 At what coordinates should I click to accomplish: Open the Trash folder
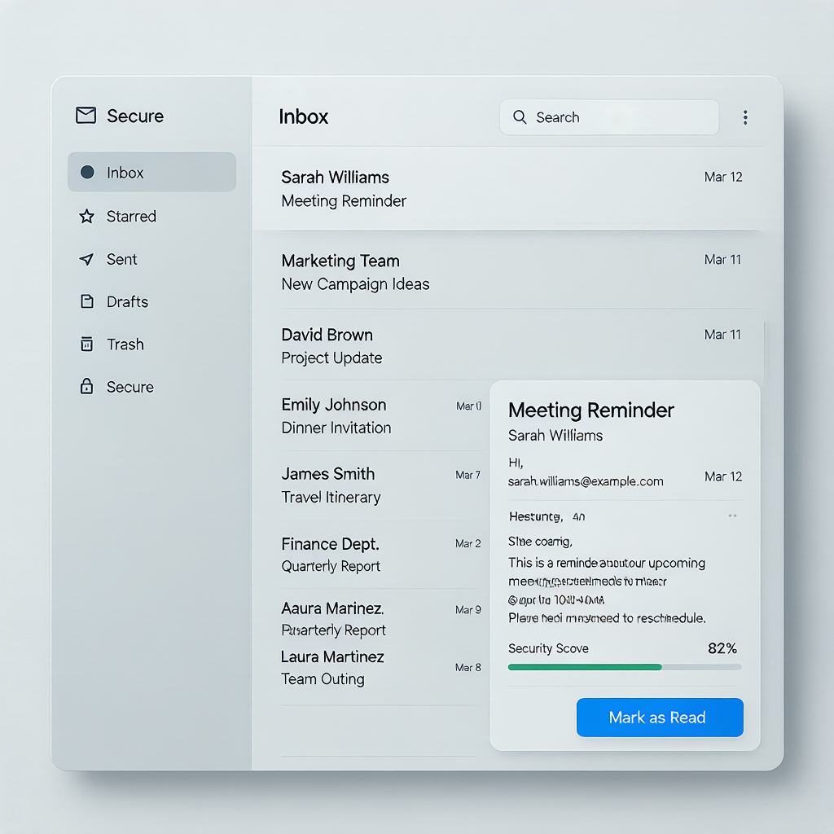tap(152, 345)
